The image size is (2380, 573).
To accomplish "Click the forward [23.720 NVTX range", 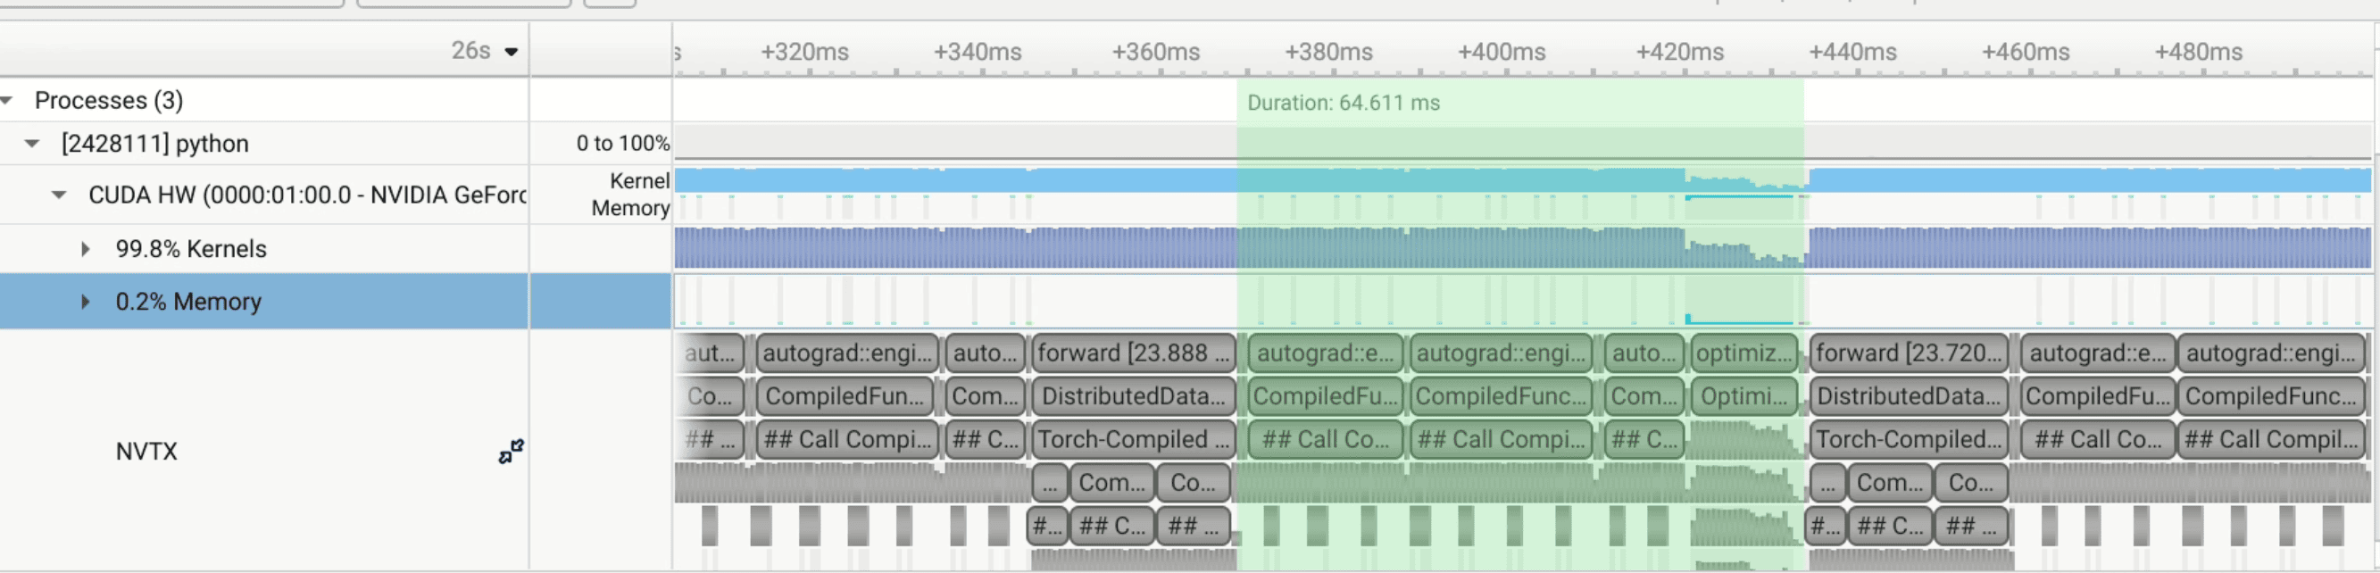I will click(1908, 353).
